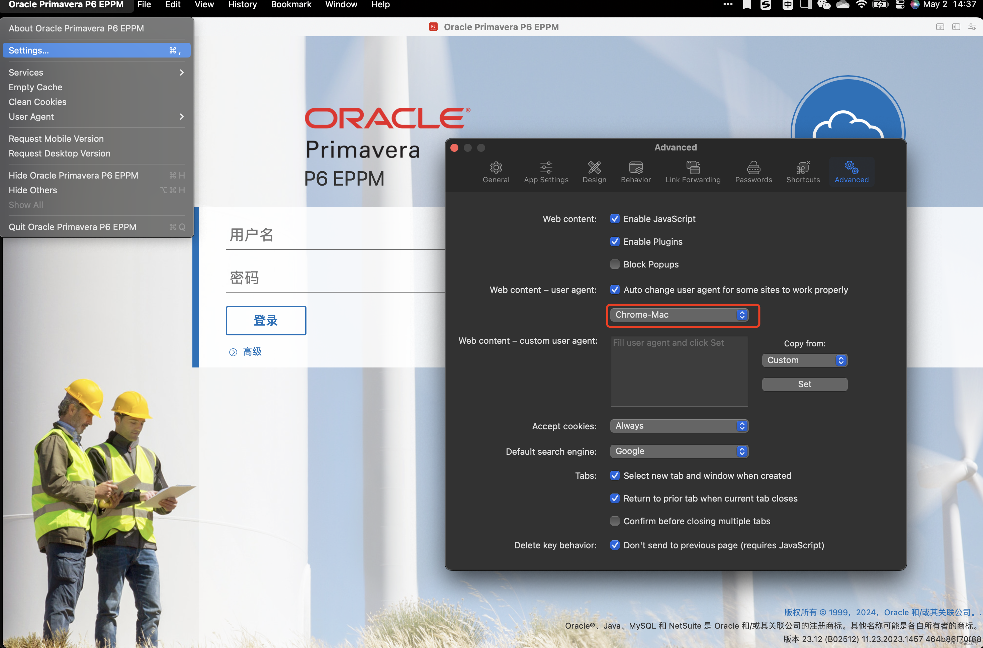Toggle Return to prior tab when current tab closes
The image size is (983, 648).
615,499
